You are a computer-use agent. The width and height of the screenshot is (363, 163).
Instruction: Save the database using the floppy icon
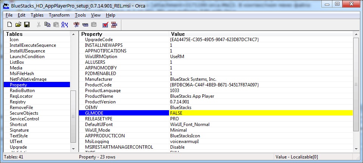click(x=27, y=25)
